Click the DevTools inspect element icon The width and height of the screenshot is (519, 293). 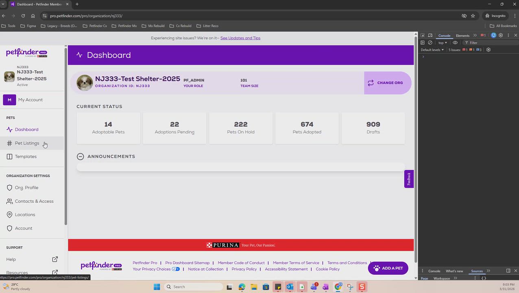coord(423,35)
